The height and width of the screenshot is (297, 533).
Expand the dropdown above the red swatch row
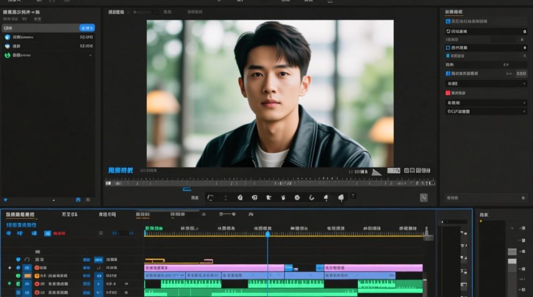486,84
